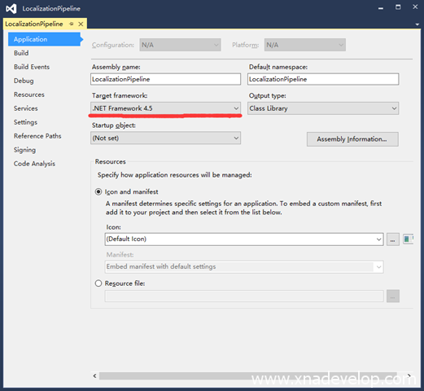The image size is (424, 391).
Task: Expand the Target framework dropdown
Action: click(x=165, y=108)
